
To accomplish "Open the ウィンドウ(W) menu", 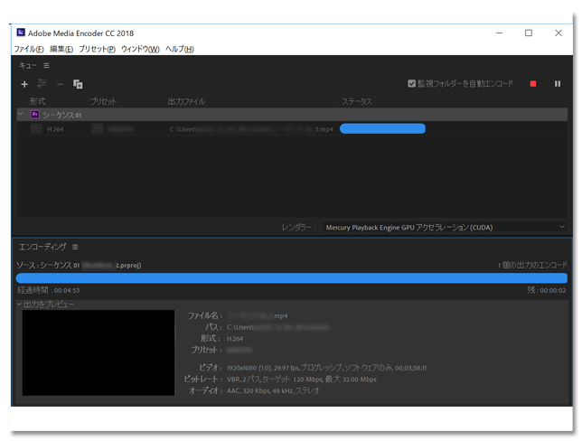I will (x=140, y=49).
